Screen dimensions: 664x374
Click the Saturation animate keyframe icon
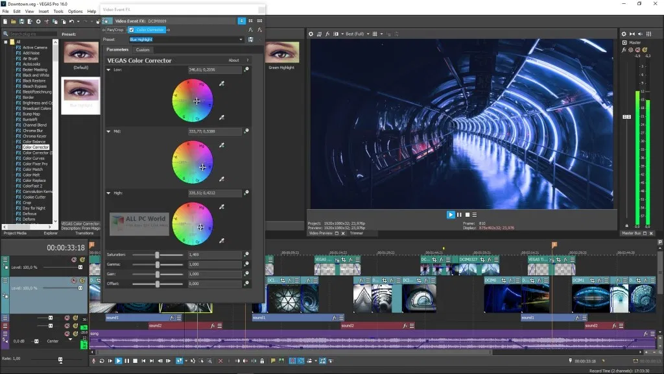pyautogui.click(x=246, y=255)
